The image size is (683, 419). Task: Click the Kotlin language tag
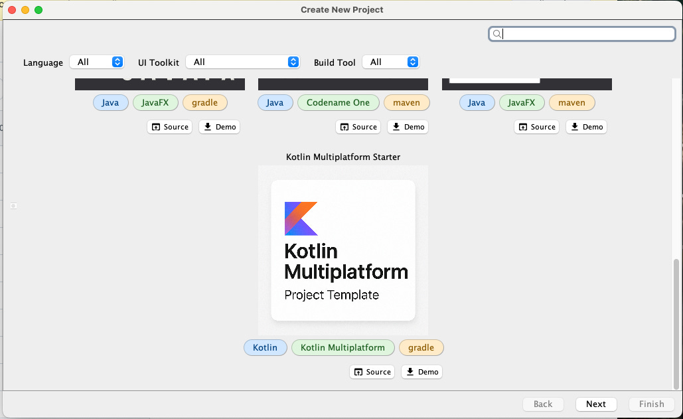266,347
